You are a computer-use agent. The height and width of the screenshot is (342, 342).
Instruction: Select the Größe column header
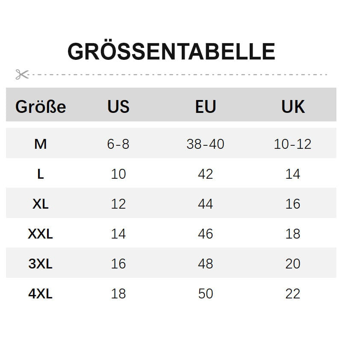coord(41,106)
